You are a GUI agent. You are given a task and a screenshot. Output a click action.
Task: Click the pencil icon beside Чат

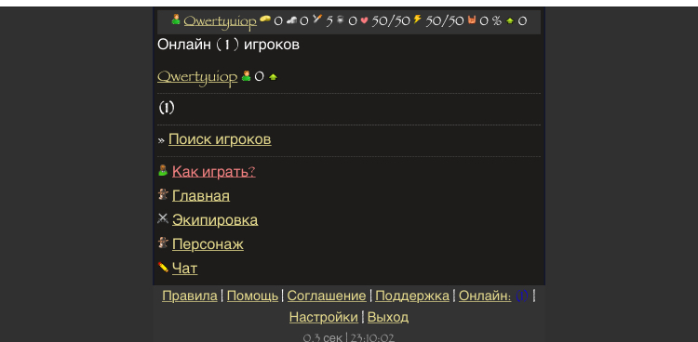[x=163, y=268]
